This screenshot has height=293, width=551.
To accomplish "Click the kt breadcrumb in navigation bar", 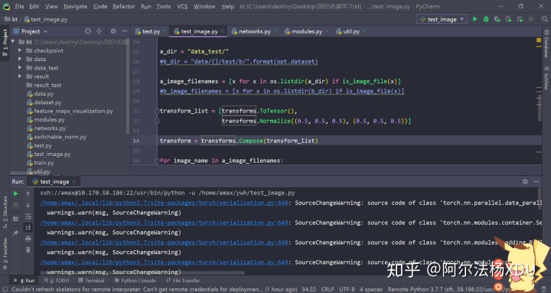I will click(x=15, y=19).
